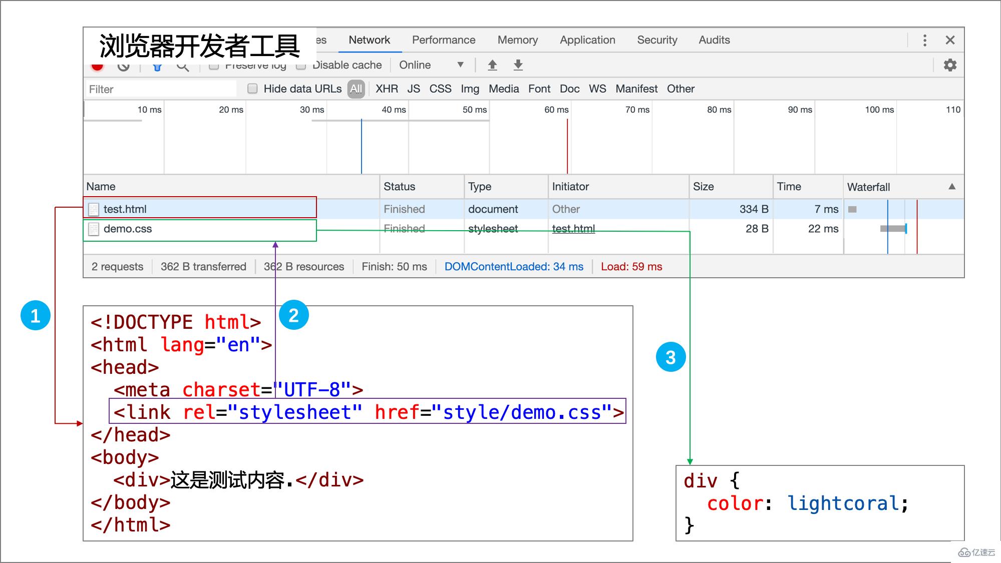Click the stop recording (red dot) icon
The height and width of the screenshot is (563, 1001).
pos(99,65)
